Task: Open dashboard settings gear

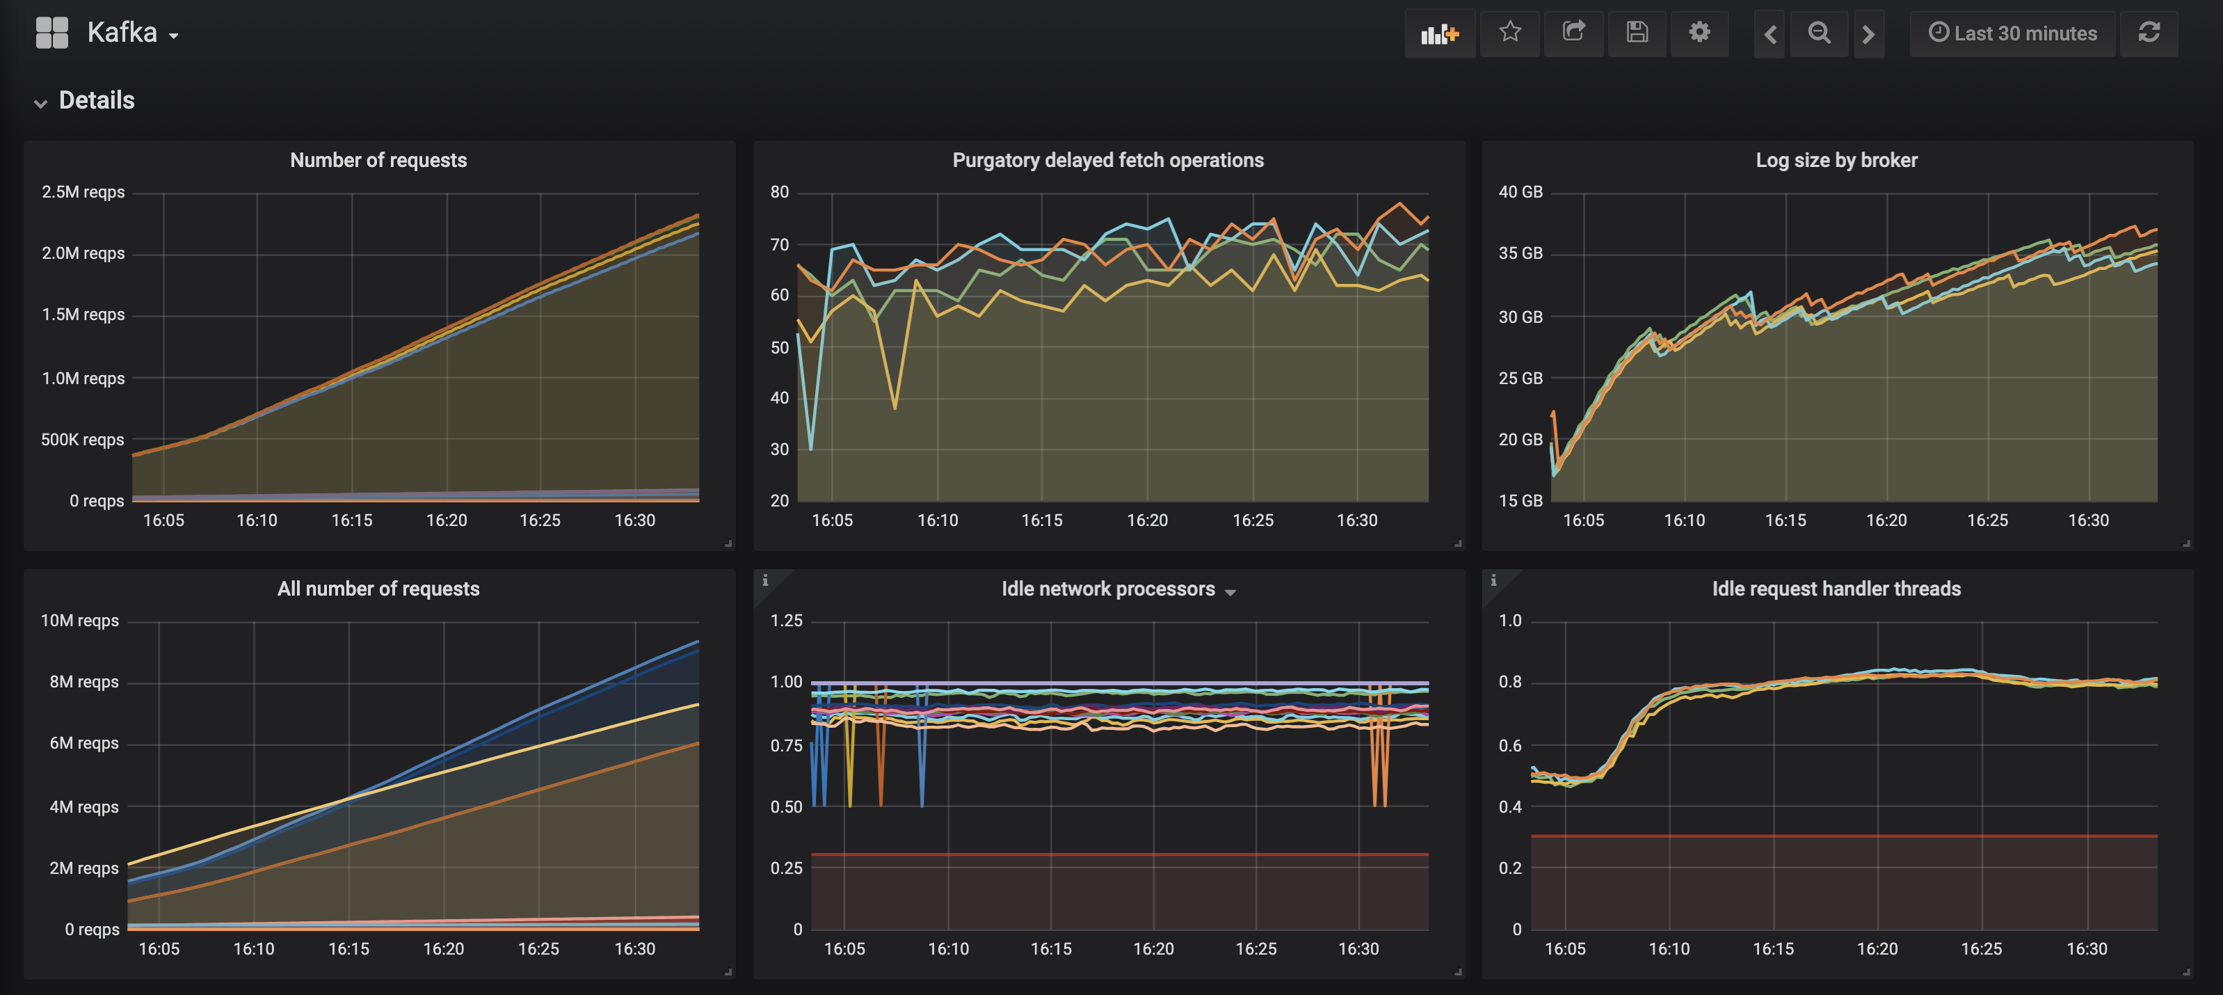Action: coord(1699,33)
